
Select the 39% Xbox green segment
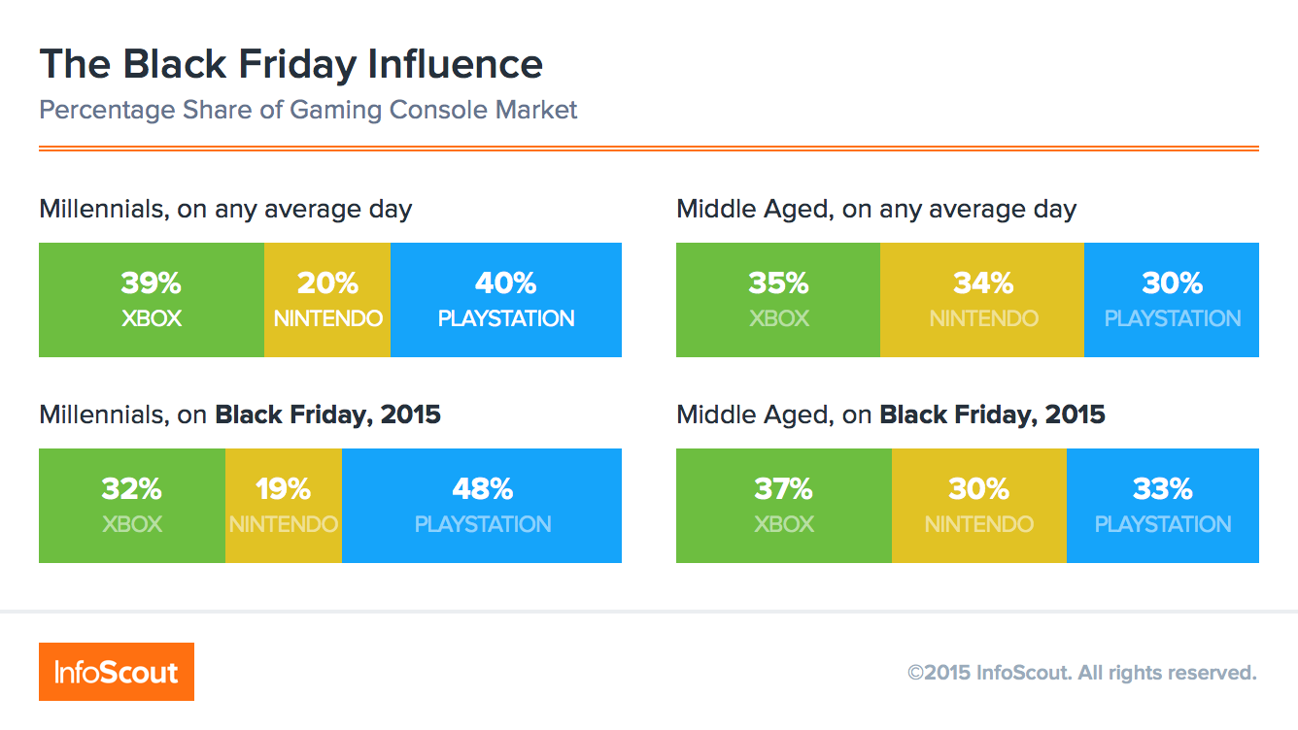pos(152,300)
